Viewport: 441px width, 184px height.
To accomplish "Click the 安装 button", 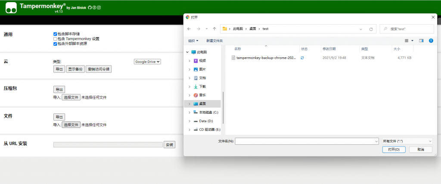I will click(169, 145).
